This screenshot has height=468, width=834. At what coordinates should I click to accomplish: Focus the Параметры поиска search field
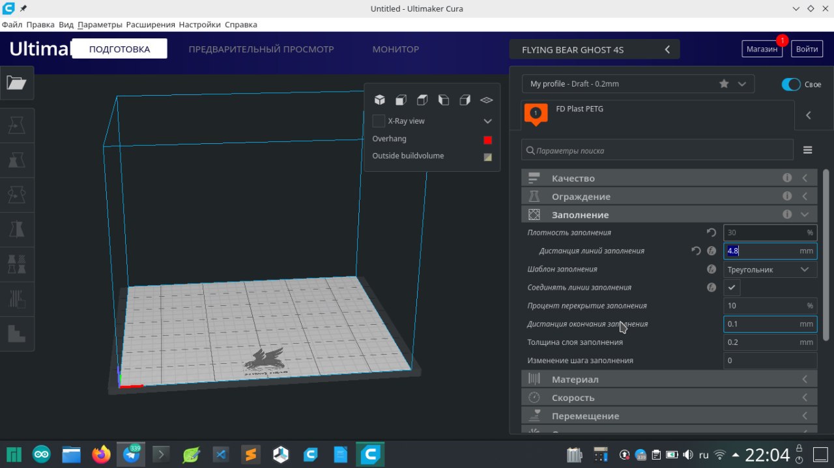click(x=657, y=150)
